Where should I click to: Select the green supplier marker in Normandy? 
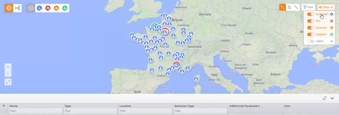pyautogui.click(x=154, y=27)
